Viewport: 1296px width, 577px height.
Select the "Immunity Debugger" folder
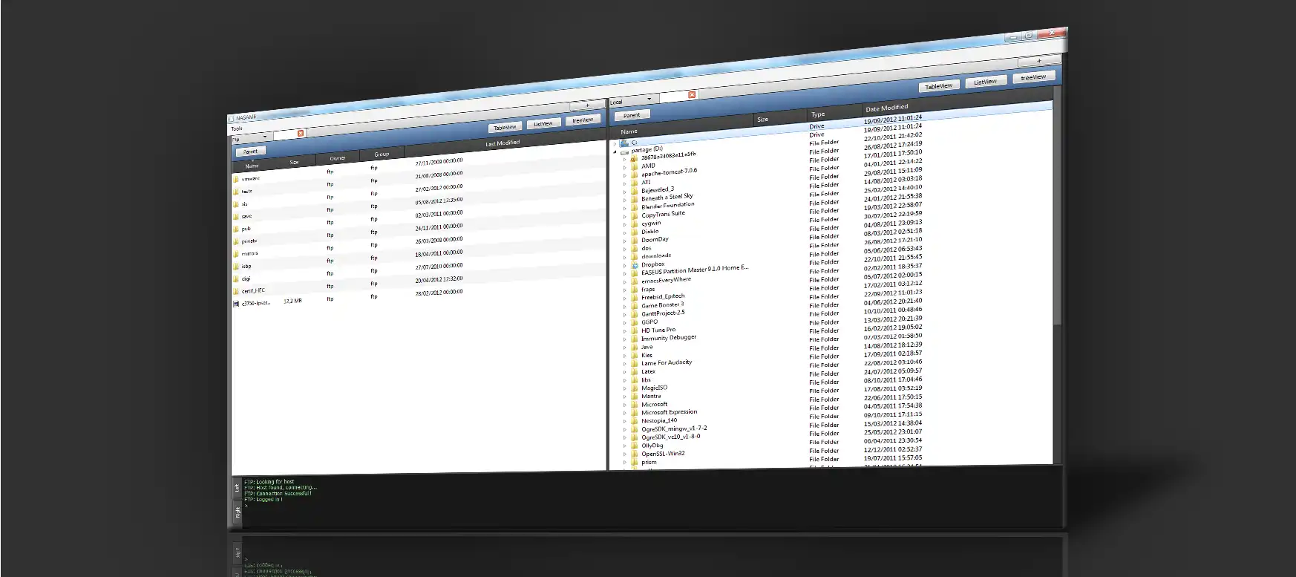(x=669, y=338)
